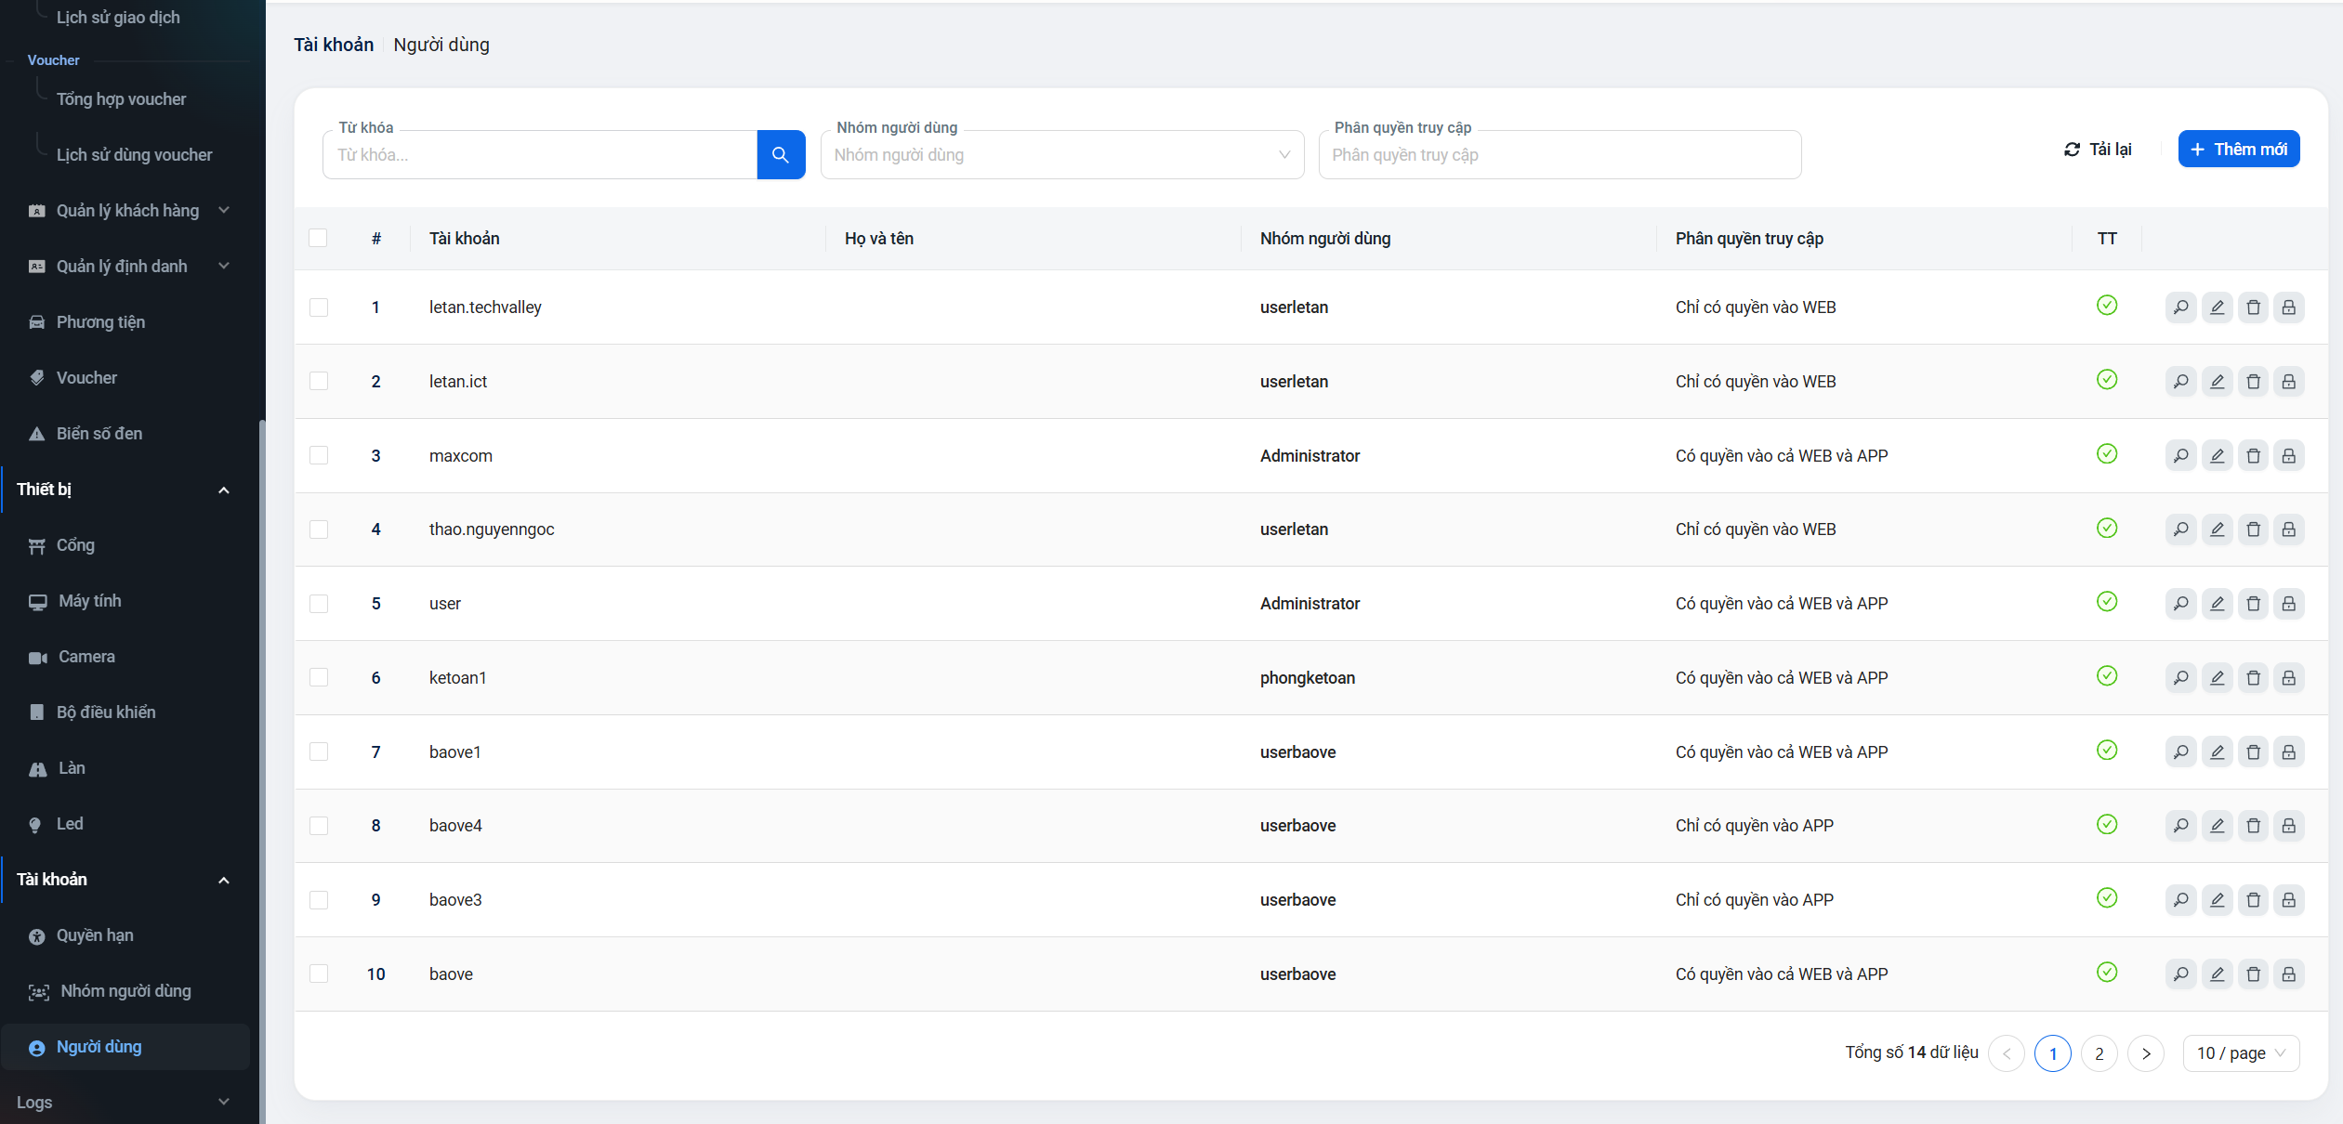Open Nhóm người dùng sidebar menu
The width and height of the screenshot is (2343, 1124).
[x=125, y=991]
